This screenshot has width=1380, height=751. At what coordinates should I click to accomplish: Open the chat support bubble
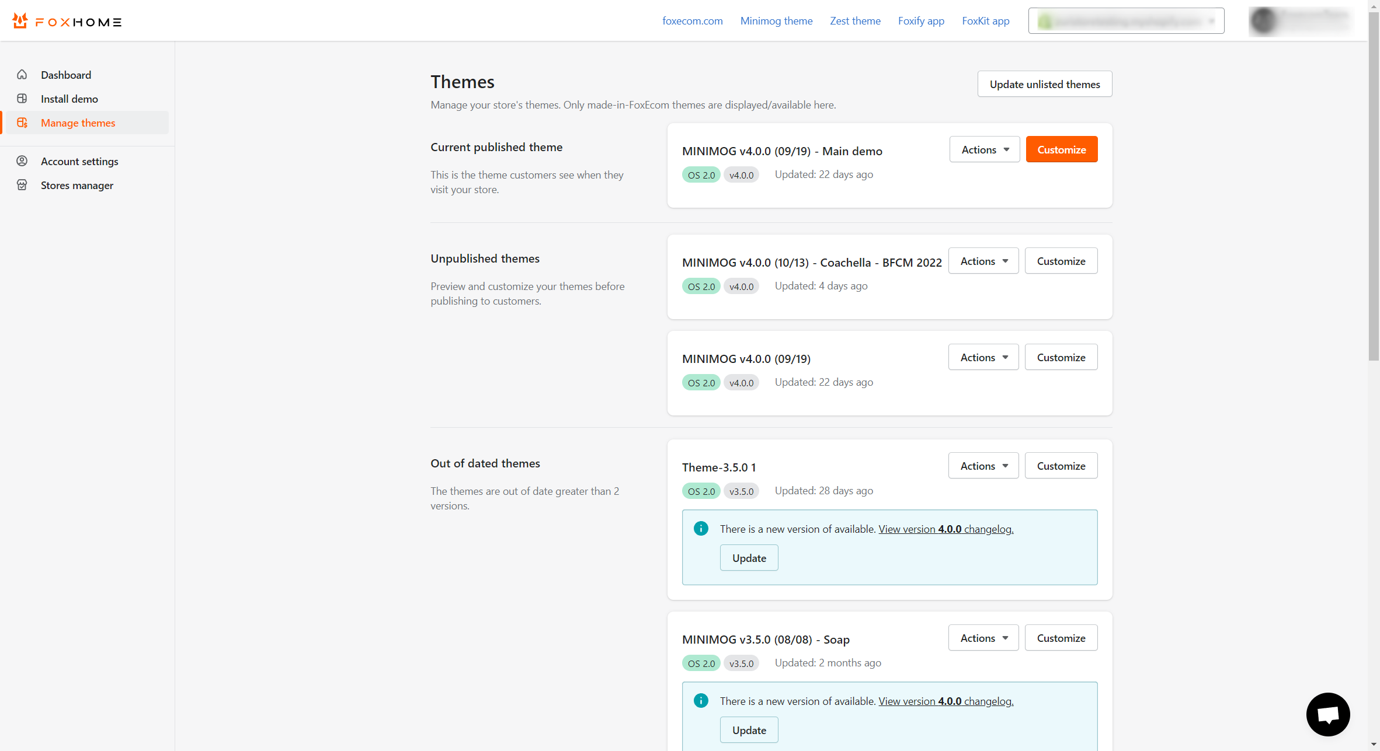(1328, 714)
